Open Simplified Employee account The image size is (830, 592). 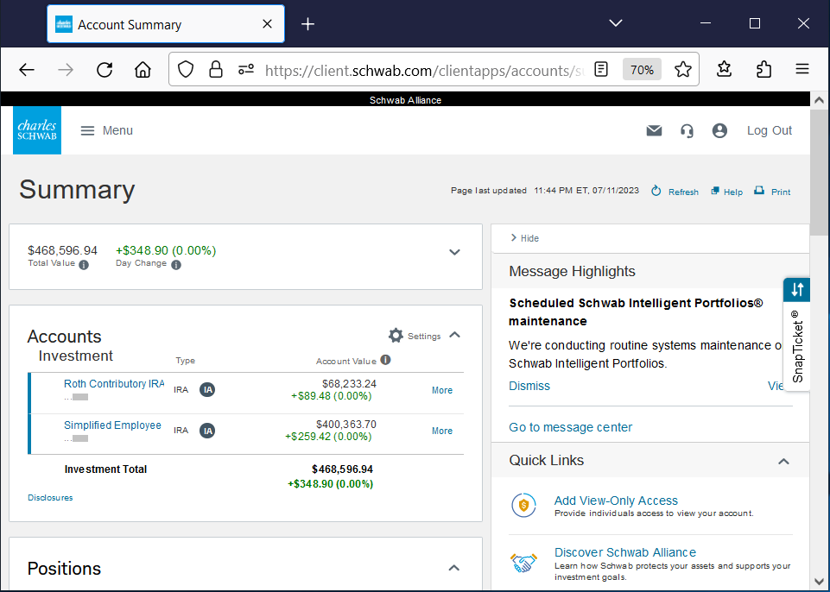click(x=112, y=425)
